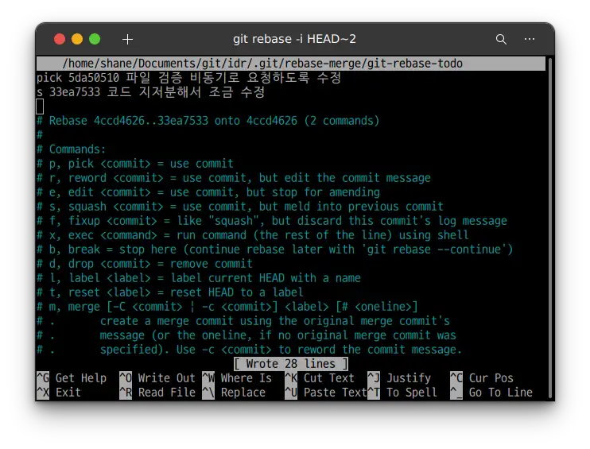
Task: Click the 'r, reword <commit>' help line
Action: click(x=234, y=178)
